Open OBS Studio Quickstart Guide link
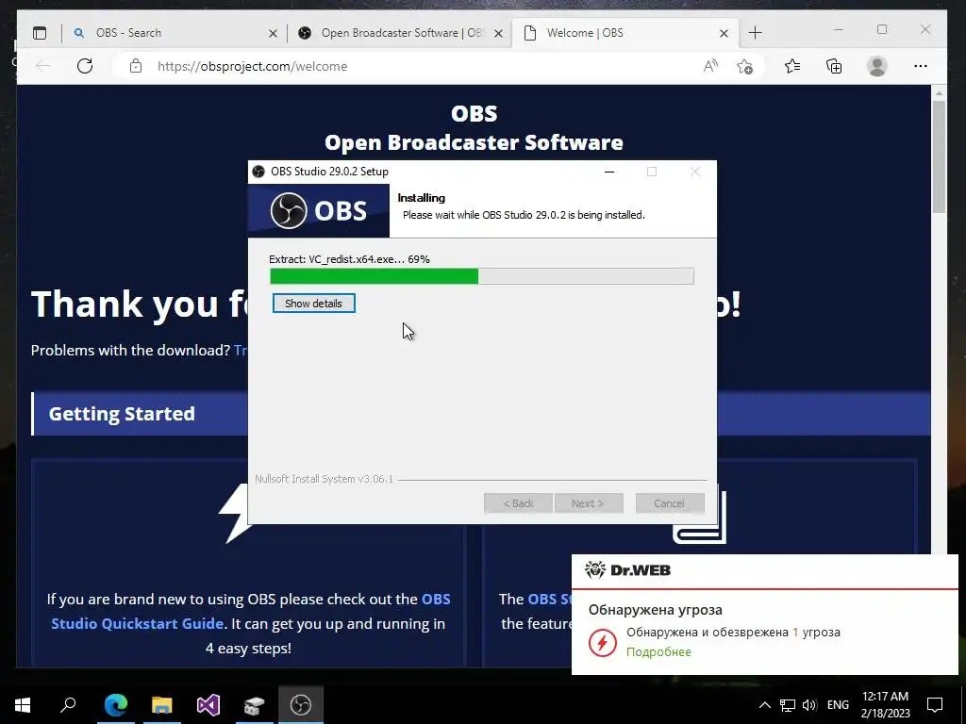This screenshot has width=966, height=724. [x=251, y=611]
